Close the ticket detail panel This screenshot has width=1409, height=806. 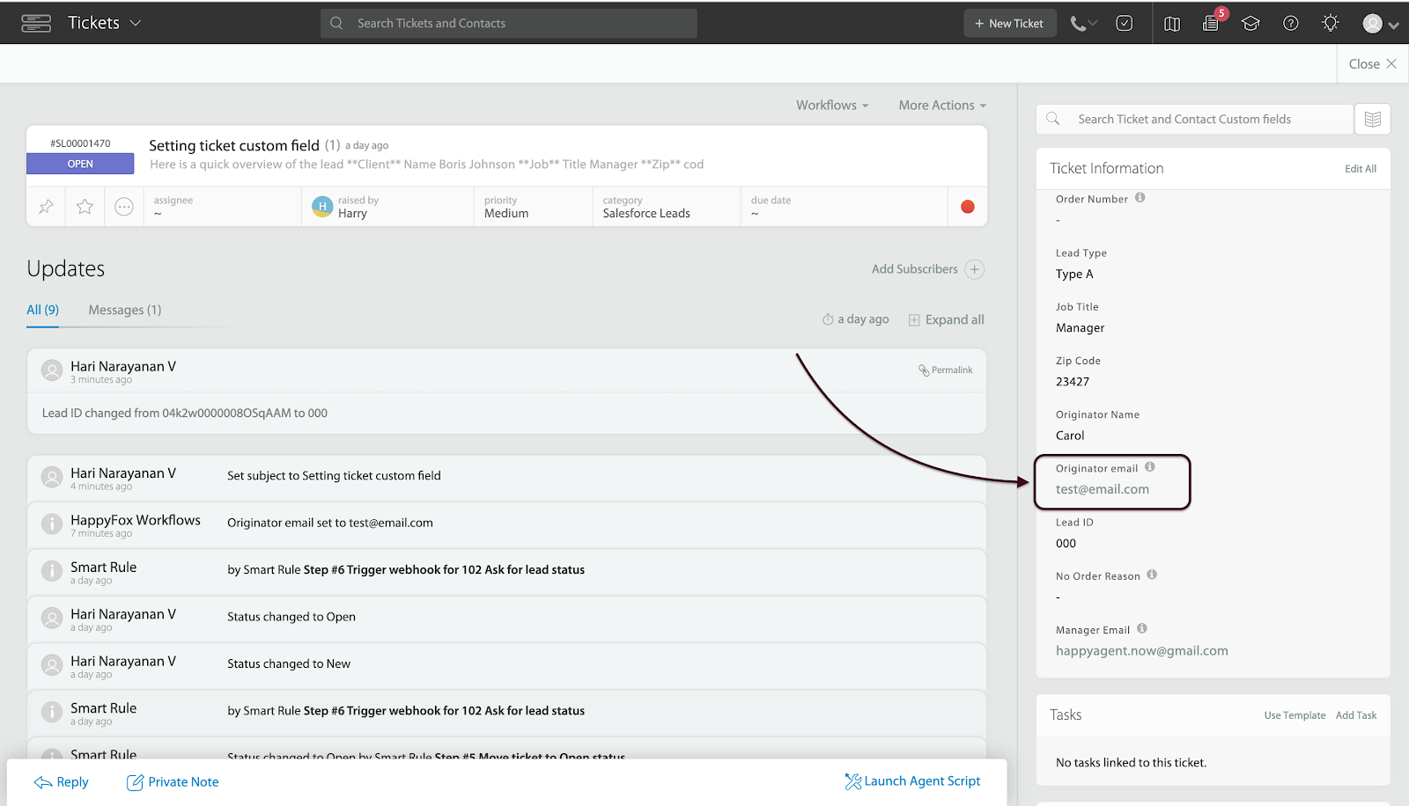coord(1373,64)
